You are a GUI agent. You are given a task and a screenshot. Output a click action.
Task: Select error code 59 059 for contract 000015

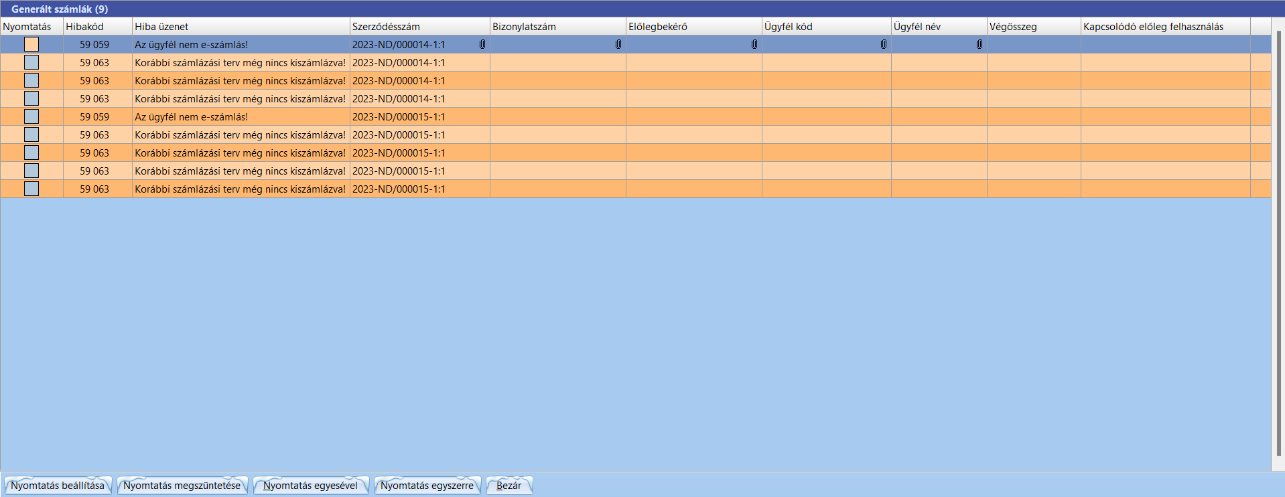click(94, 116)
